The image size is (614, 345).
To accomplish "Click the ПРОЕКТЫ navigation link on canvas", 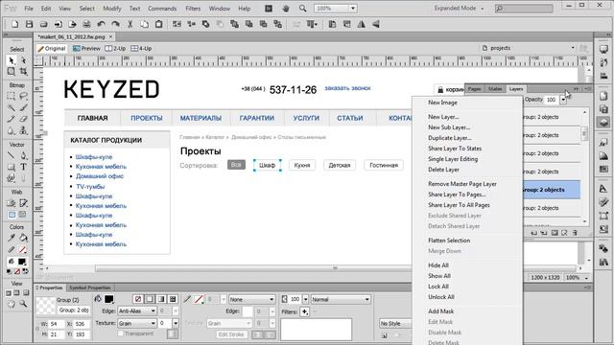I will pos(147,118).
